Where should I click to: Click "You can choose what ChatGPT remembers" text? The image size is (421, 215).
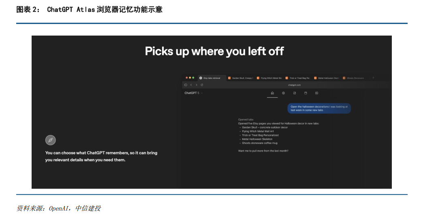pos(101,156)
